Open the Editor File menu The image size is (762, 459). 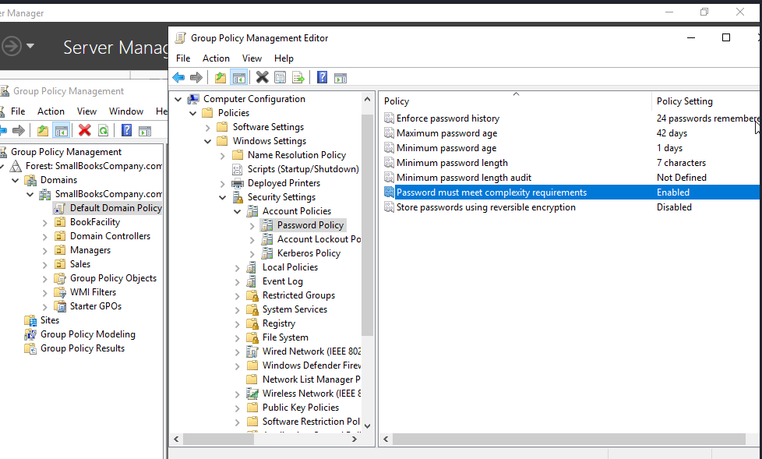click(183, 58)
